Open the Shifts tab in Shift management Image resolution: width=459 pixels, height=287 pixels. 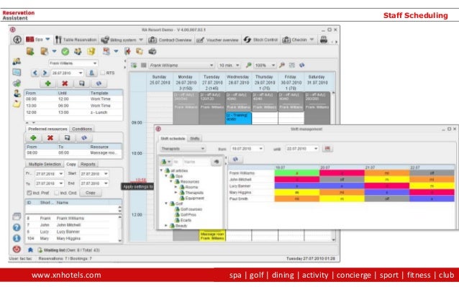tap(195, 138)
